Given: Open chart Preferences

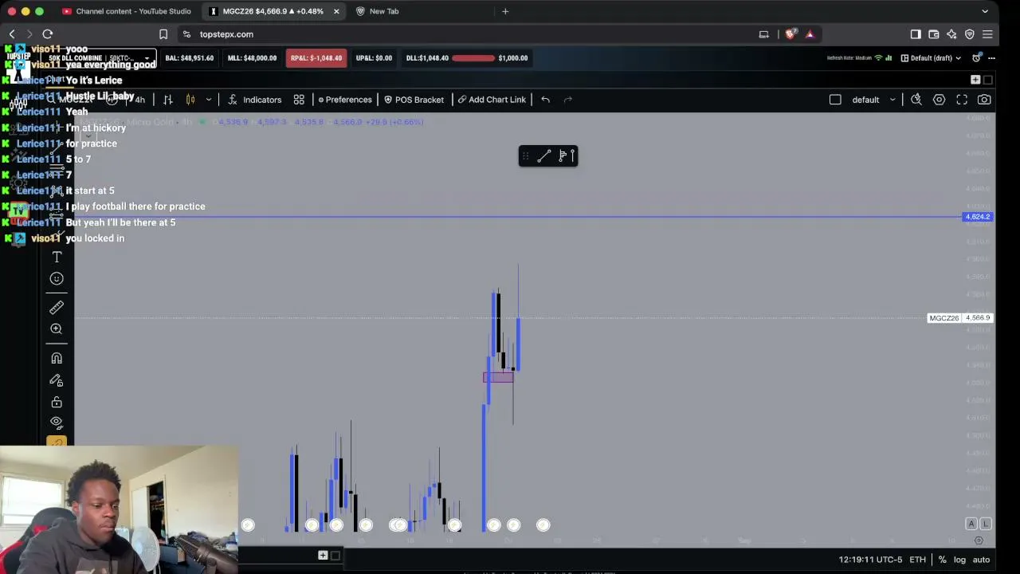Looking at the screenshot, I should click(344, 100).
